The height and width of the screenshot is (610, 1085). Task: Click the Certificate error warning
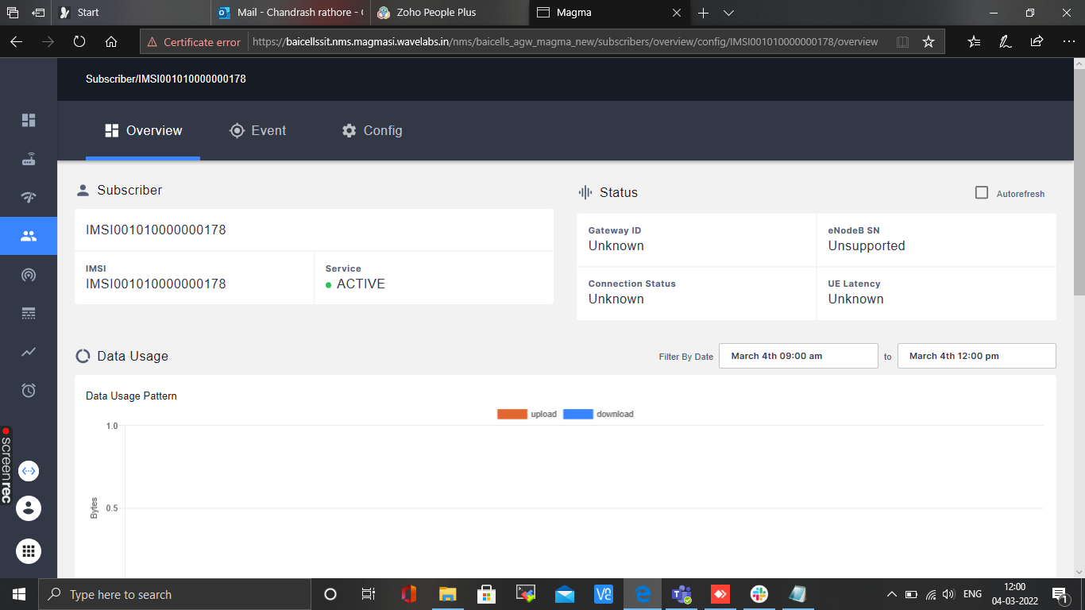pyautogui.click(x=194, y=41)
